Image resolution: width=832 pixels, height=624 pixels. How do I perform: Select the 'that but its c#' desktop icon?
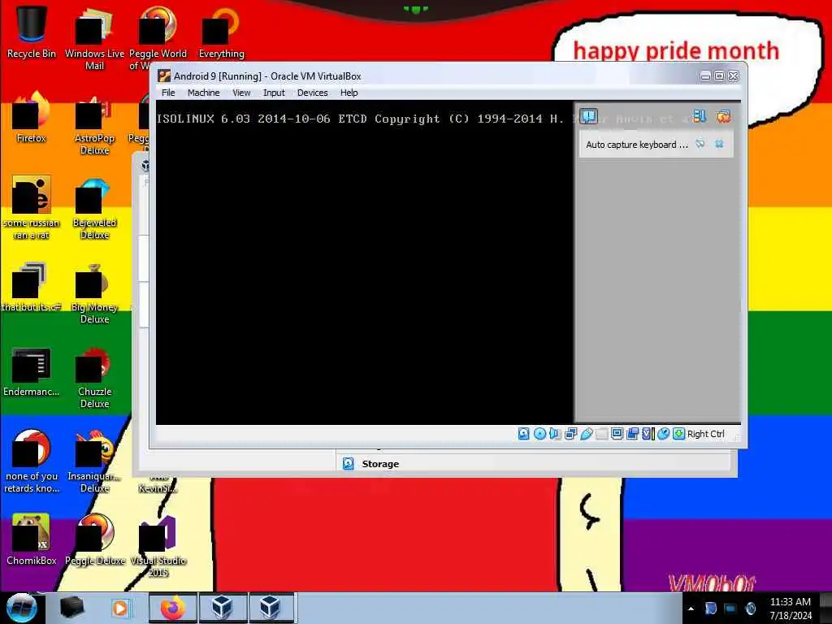click(32, 287)
